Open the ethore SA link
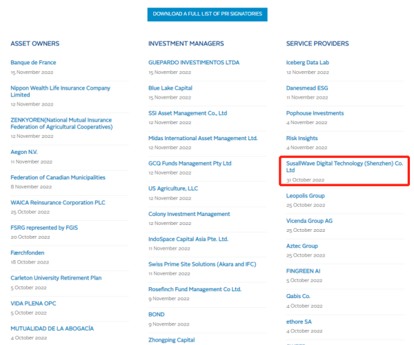Image resolution: width=414 pixels, height=345 pixels. 299,322
